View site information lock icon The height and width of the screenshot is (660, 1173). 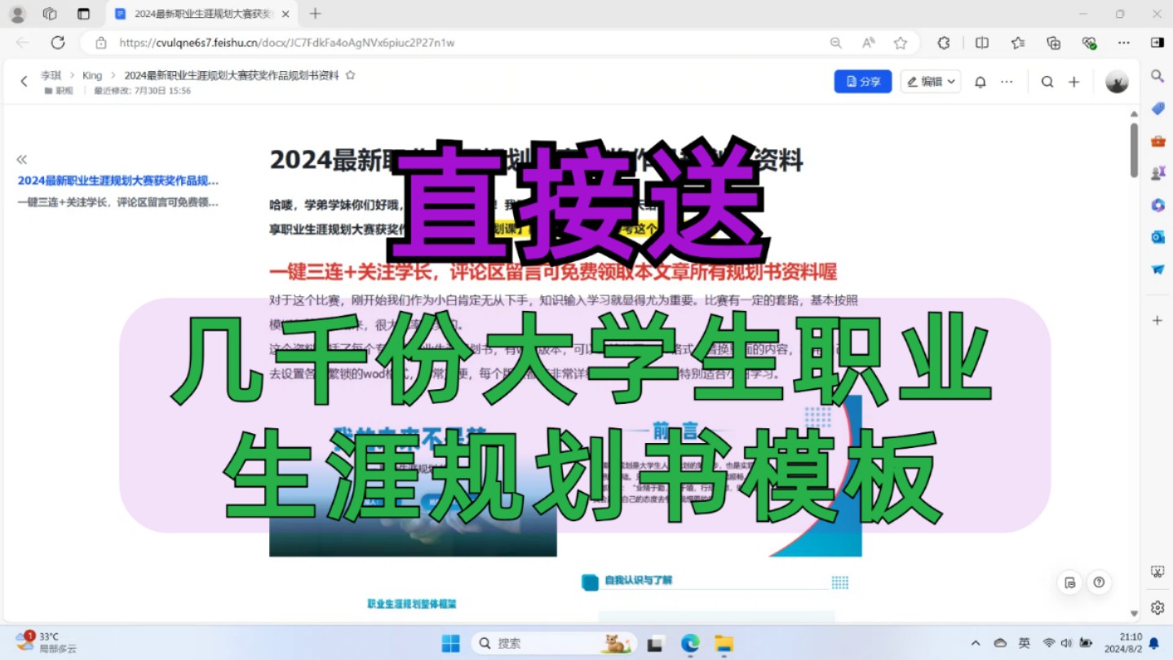point(101,42)
